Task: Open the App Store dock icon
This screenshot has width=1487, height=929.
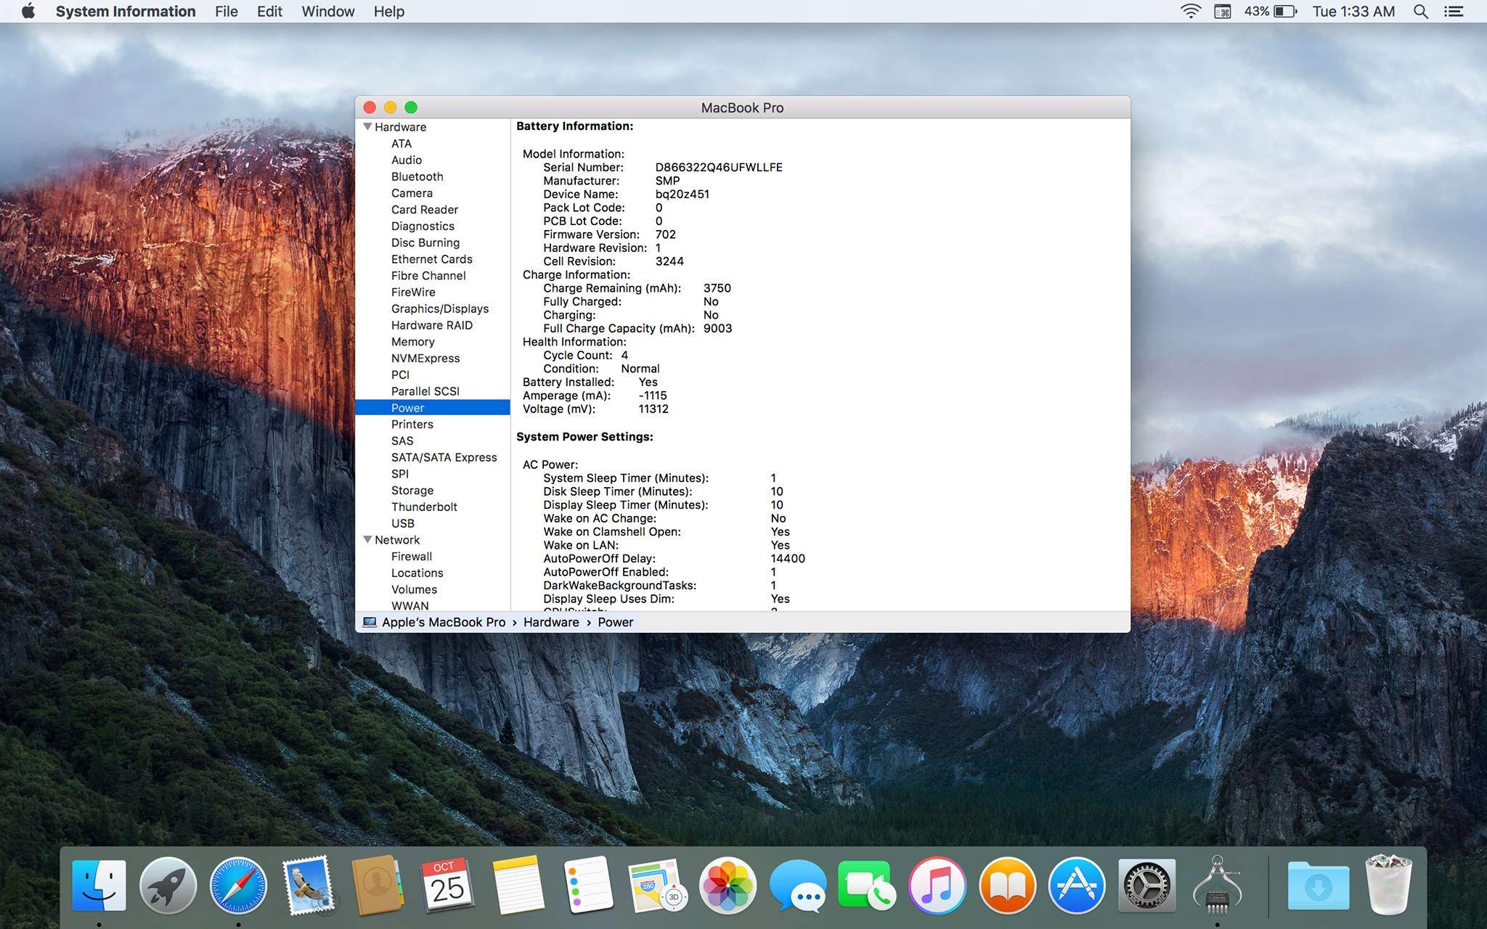Action: pos(1077,885)
